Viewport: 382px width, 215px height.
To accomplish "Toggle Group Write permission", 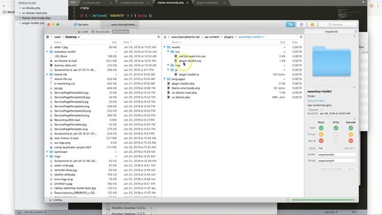I will [335, 134].
